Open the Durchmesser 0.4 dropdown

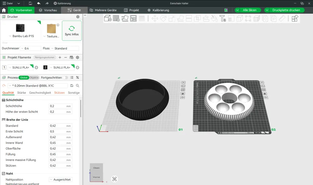point(31,48)
